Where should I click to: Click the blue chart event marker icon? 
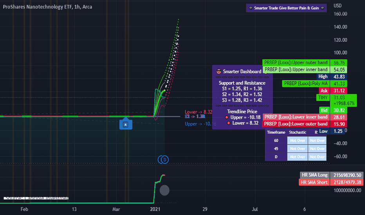126,124
